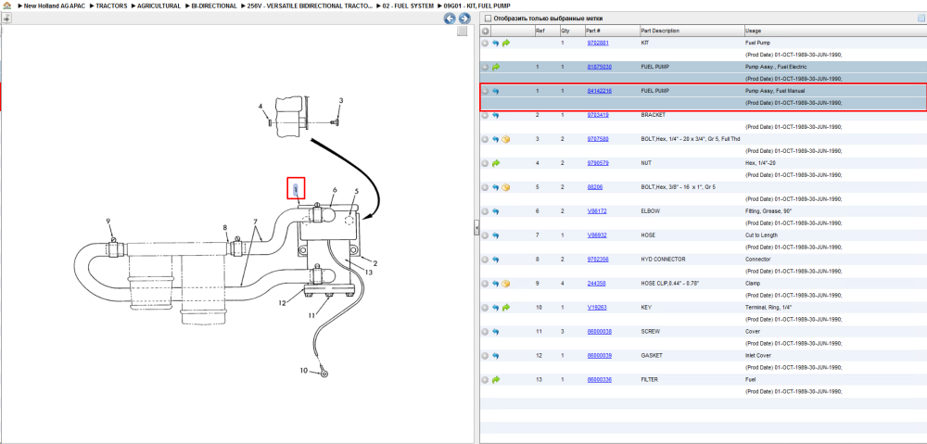927x444 pixels.
Task: Click the blue arrow icon in the BRACKET row
Action: (495, 115)
